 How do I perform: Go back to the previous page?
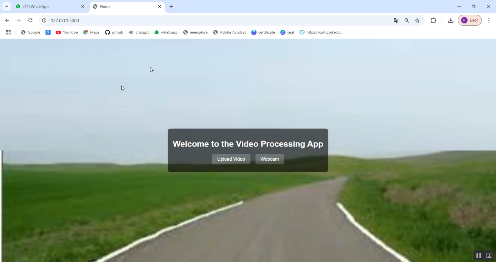7,20
